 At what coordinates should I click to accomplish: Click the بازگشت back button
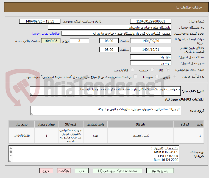click(x=64, y=171)
